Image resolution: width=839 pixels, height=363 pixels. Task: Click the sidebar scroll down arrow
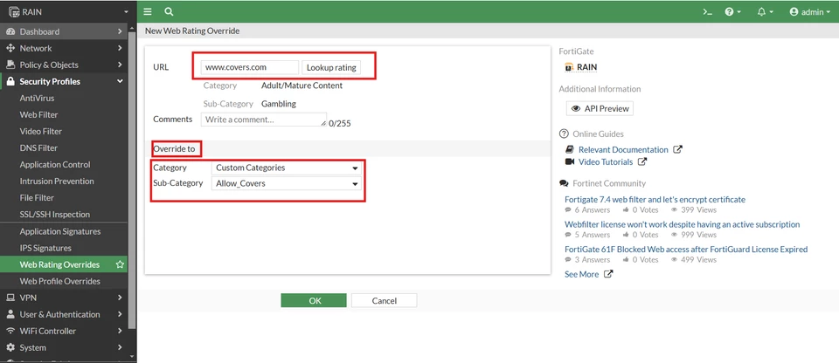[x=132, y=356]
